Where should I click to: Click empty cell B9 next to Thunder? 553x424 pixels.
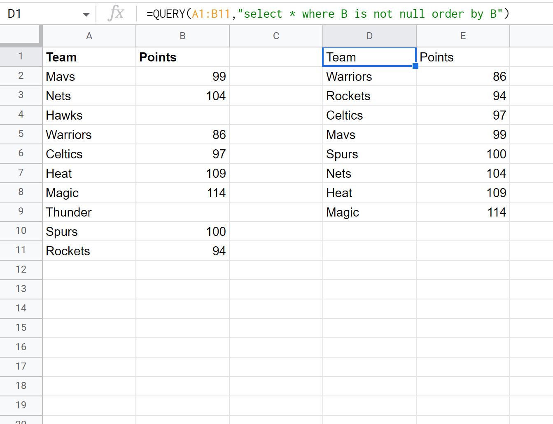click(182, 212)
